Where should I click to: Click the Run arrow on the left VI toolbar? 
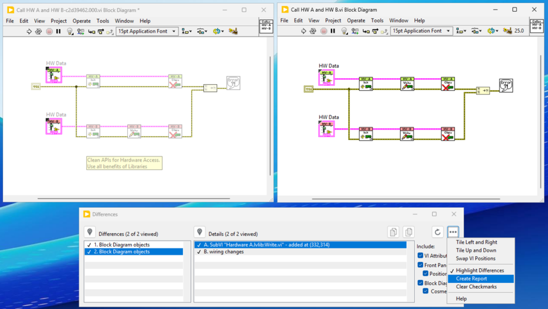pos(29,31)
